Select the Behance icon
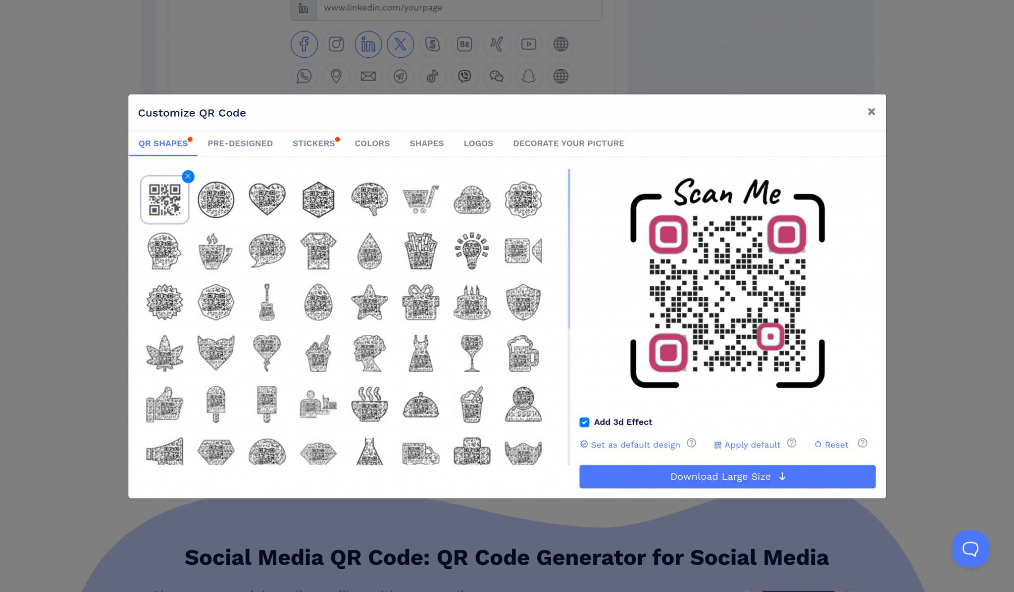Image resolution: width=1014 pixels, height=592 pixels. pos(464,44)
